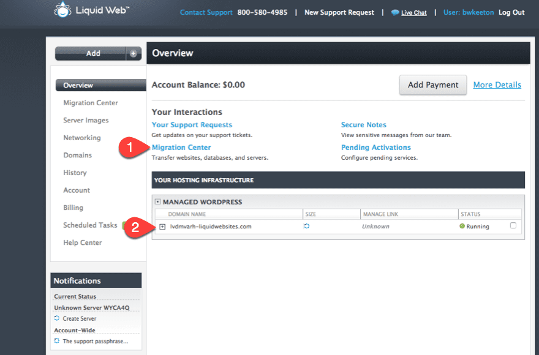The height and width of the screenshot is (355, 539).
Task: Open the Pending Activations link
Action: pyautogui.click(x=375, y=148)
